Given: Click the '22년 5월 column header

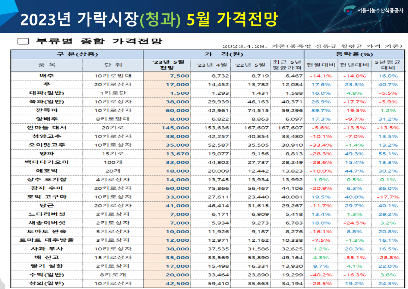Looking at the screenshot, I should click(x=250, y=65).
